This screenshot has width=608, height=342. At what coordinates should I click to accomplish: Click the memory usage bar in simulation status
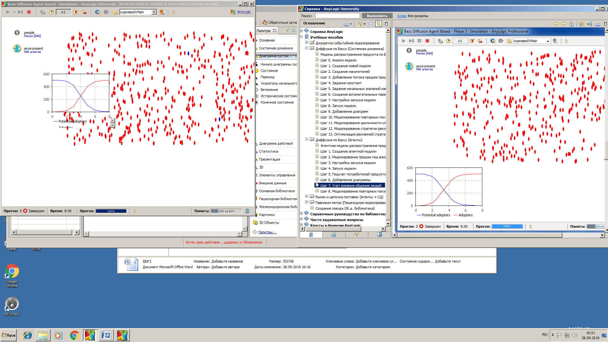coord(226,211)
